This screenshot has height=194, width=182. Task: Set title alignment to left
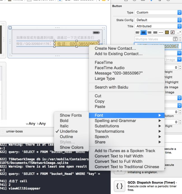click(137, 32)
